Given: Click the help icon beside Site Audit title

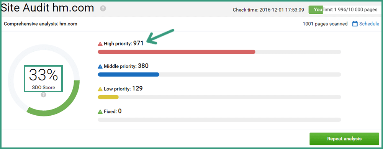Looking at the screenshot, I should tap(103, 9).
